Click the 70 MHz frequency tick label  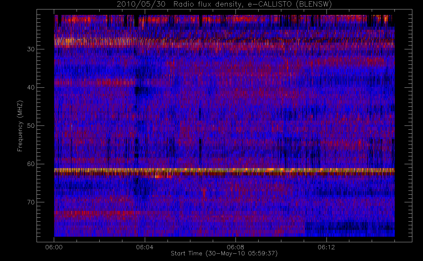coord(31,202)
